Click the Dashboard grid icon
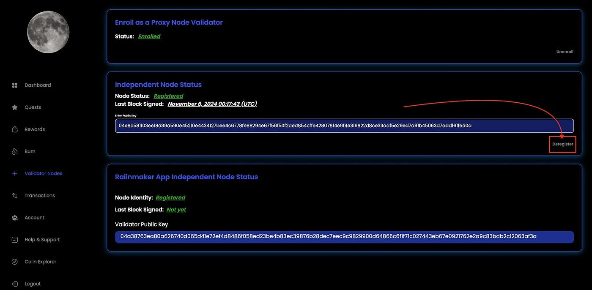 (x=15, y=85)
